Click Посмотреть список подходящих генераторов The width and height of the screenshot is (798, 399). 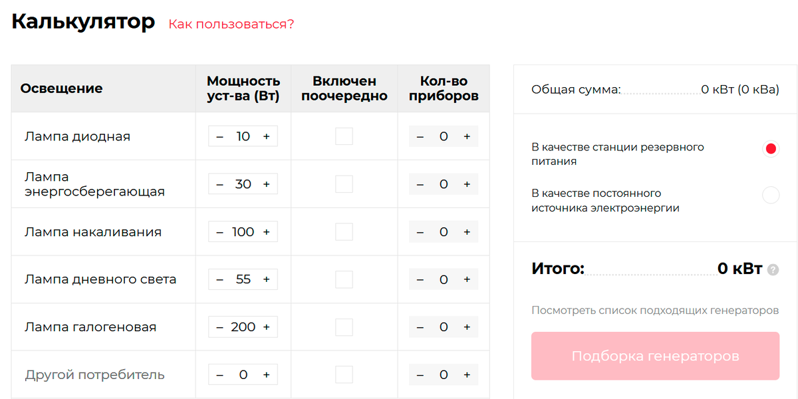[x=655, y=310]
